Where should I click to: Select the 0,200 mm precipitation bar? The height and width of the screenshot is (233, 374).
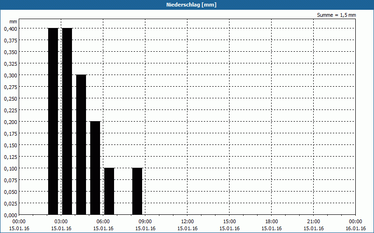(95, 168)
